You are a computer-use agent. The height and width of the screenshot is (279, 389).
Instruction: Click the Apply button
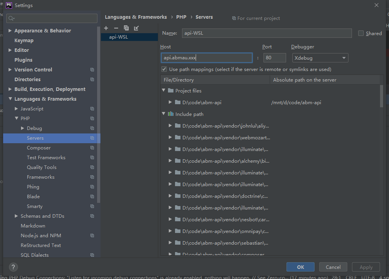click(x=366, y=267)
